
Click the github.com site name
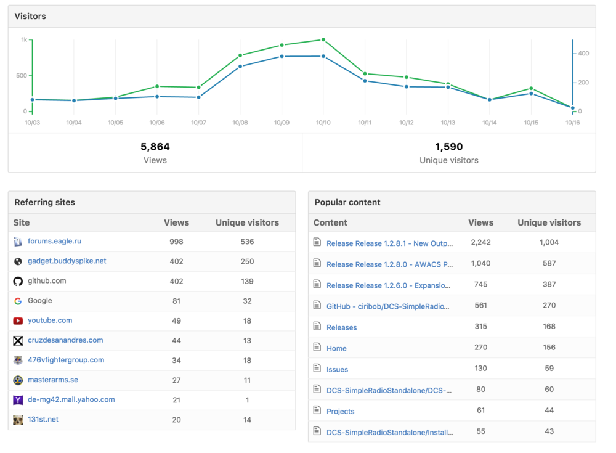pos(47,281)
